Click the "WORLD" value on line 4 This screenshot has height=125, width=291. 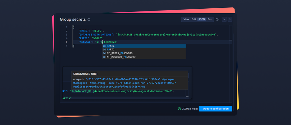point(98,38)
